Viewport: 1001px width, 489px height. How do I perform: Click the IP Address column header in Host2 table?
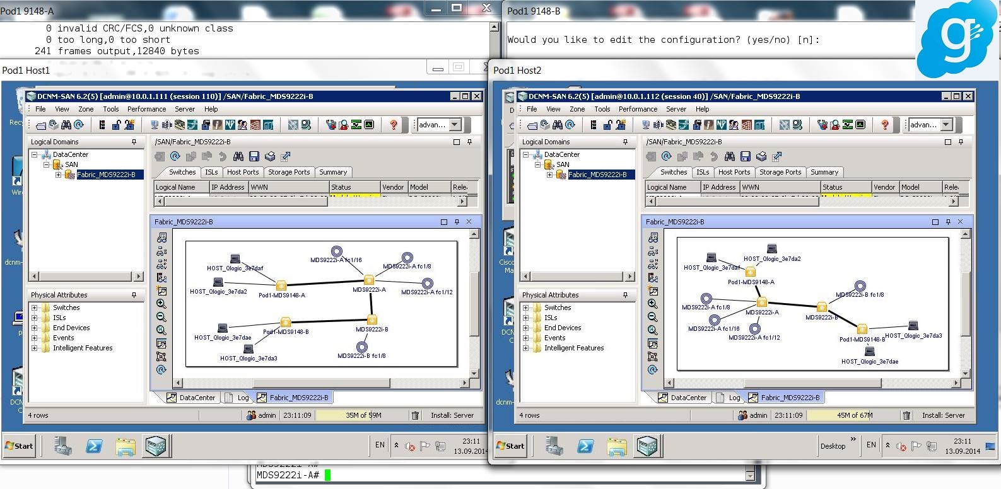(x=720, y=187)
